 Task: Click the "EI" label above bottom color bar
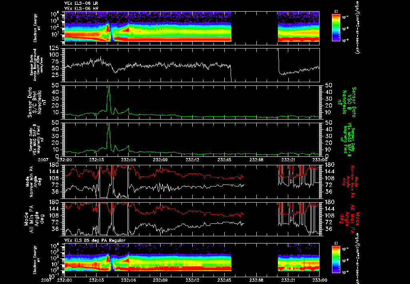point(336,243)
